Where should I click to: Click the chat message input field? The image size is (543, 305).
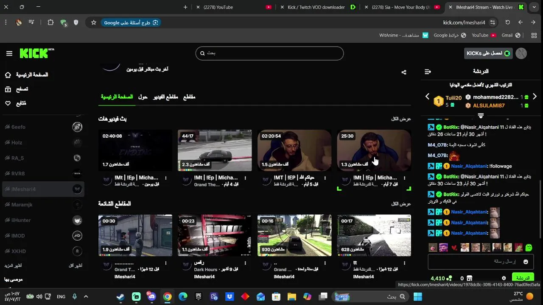[481, 262]
